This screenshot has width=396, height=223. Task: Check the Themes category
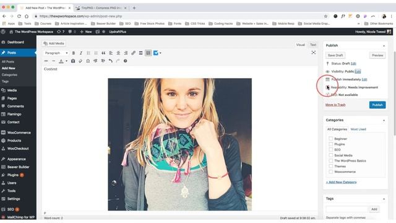[330, 166]
